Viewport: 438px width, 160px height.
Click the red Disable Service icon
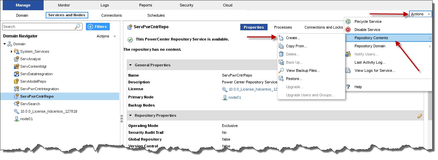[x=348, y=30]
